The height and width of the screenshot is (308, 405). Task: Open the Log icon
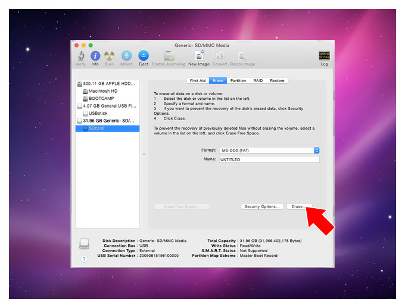(324, 56)
